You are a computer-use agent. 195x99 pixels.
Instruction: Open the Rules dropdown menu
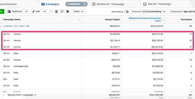[78, 11]
